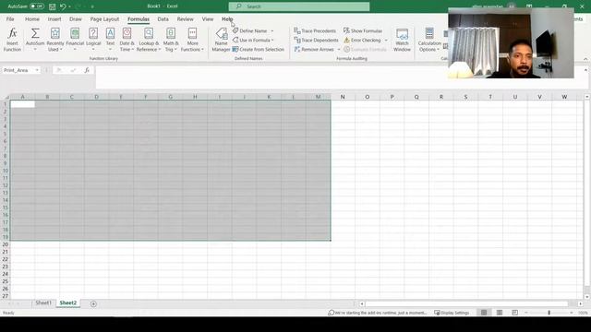Image resolution: width=591 pixels, height=332 pixels.
Task: Click the Save icon in title bar
Action: click(x=53, y=6)
